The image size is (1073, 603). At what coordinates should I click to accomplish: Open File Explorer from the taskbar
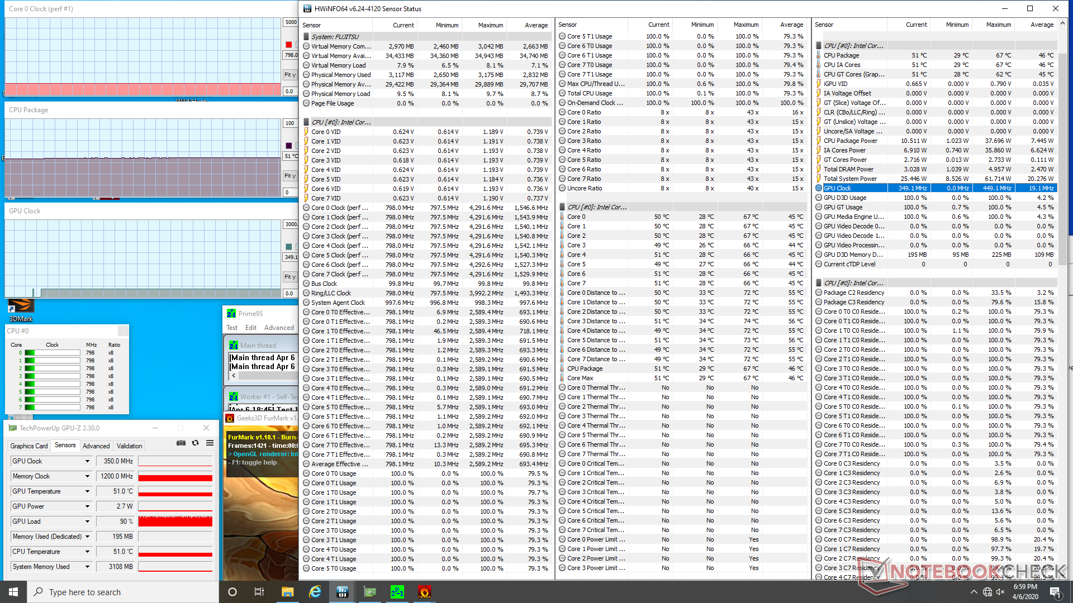pyautogui.click(x=287, y=592)
